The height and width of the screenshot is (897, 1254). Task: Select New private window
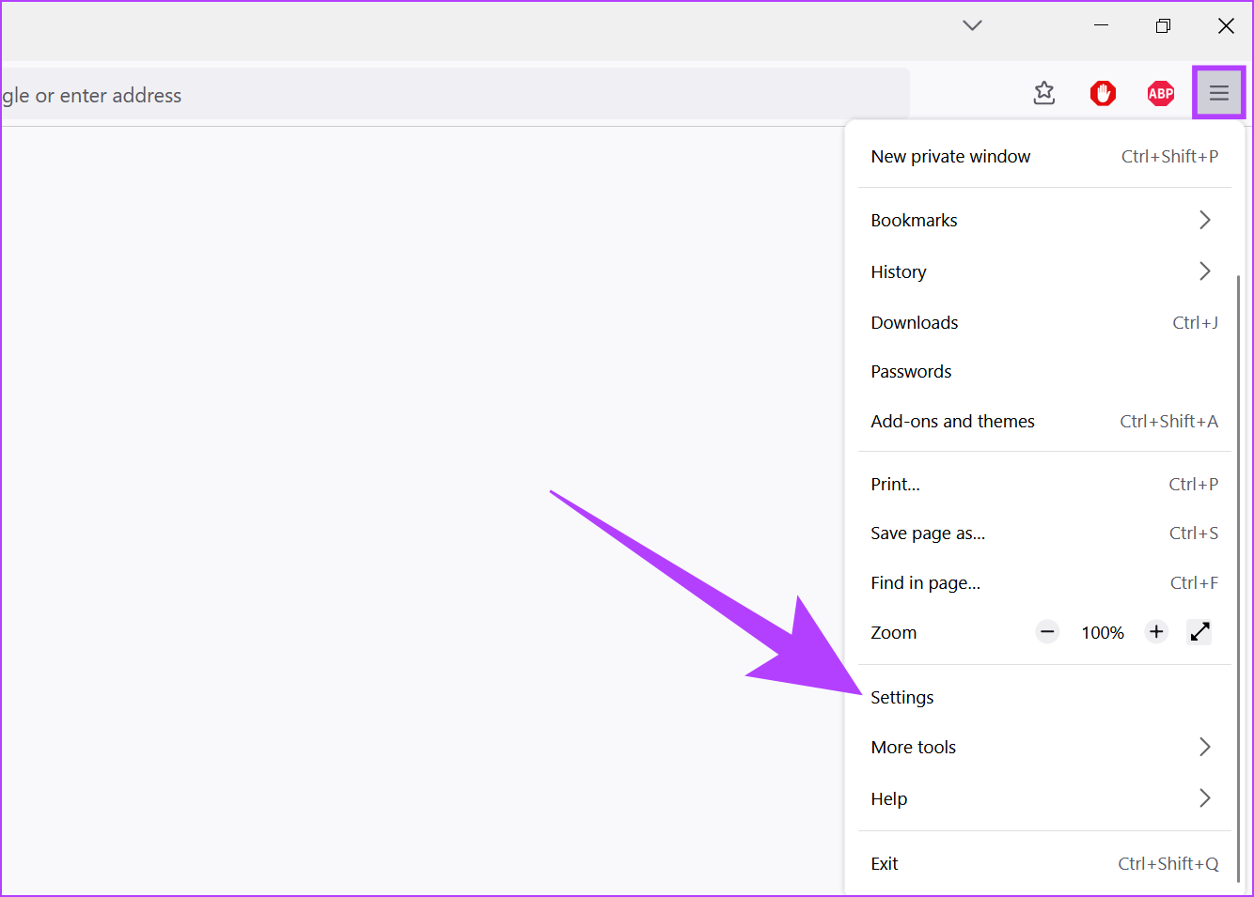click(x=950, y=157)
